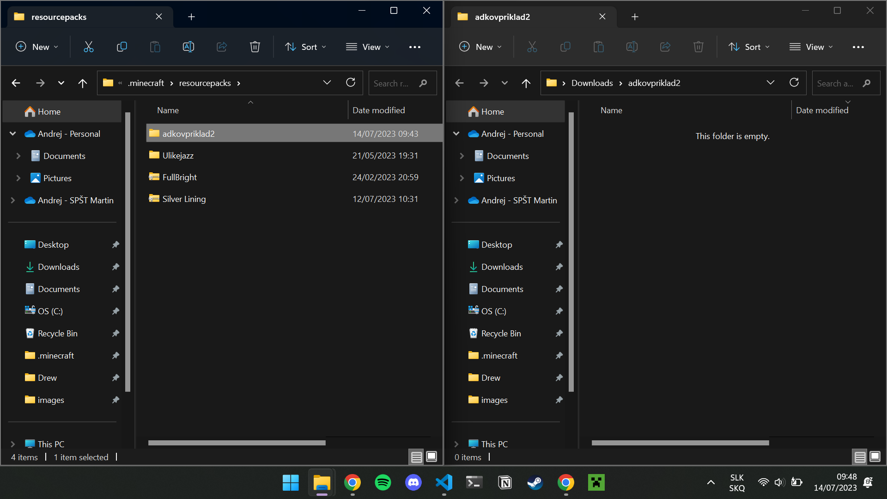Expand Andrej - SPŠT Martin in resourcepacks sidebar

pos(13,200)
